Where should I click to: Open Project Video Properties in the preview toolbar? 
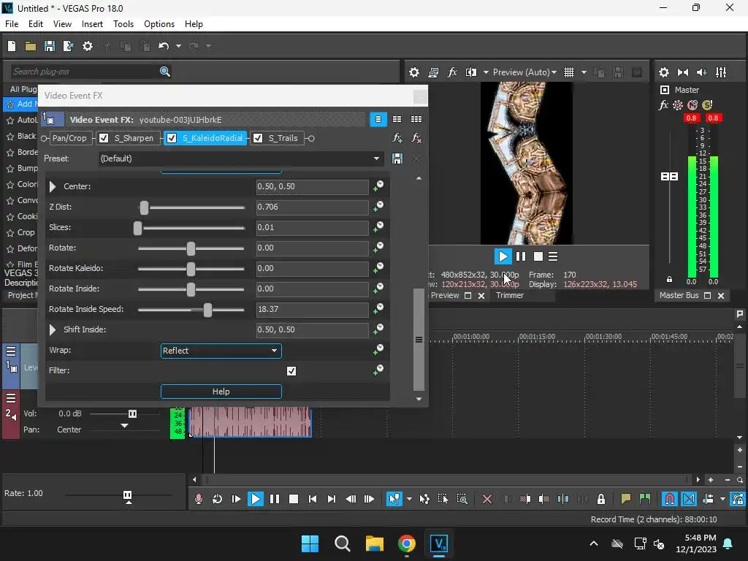pyautogui.click(x=414, y=72)
